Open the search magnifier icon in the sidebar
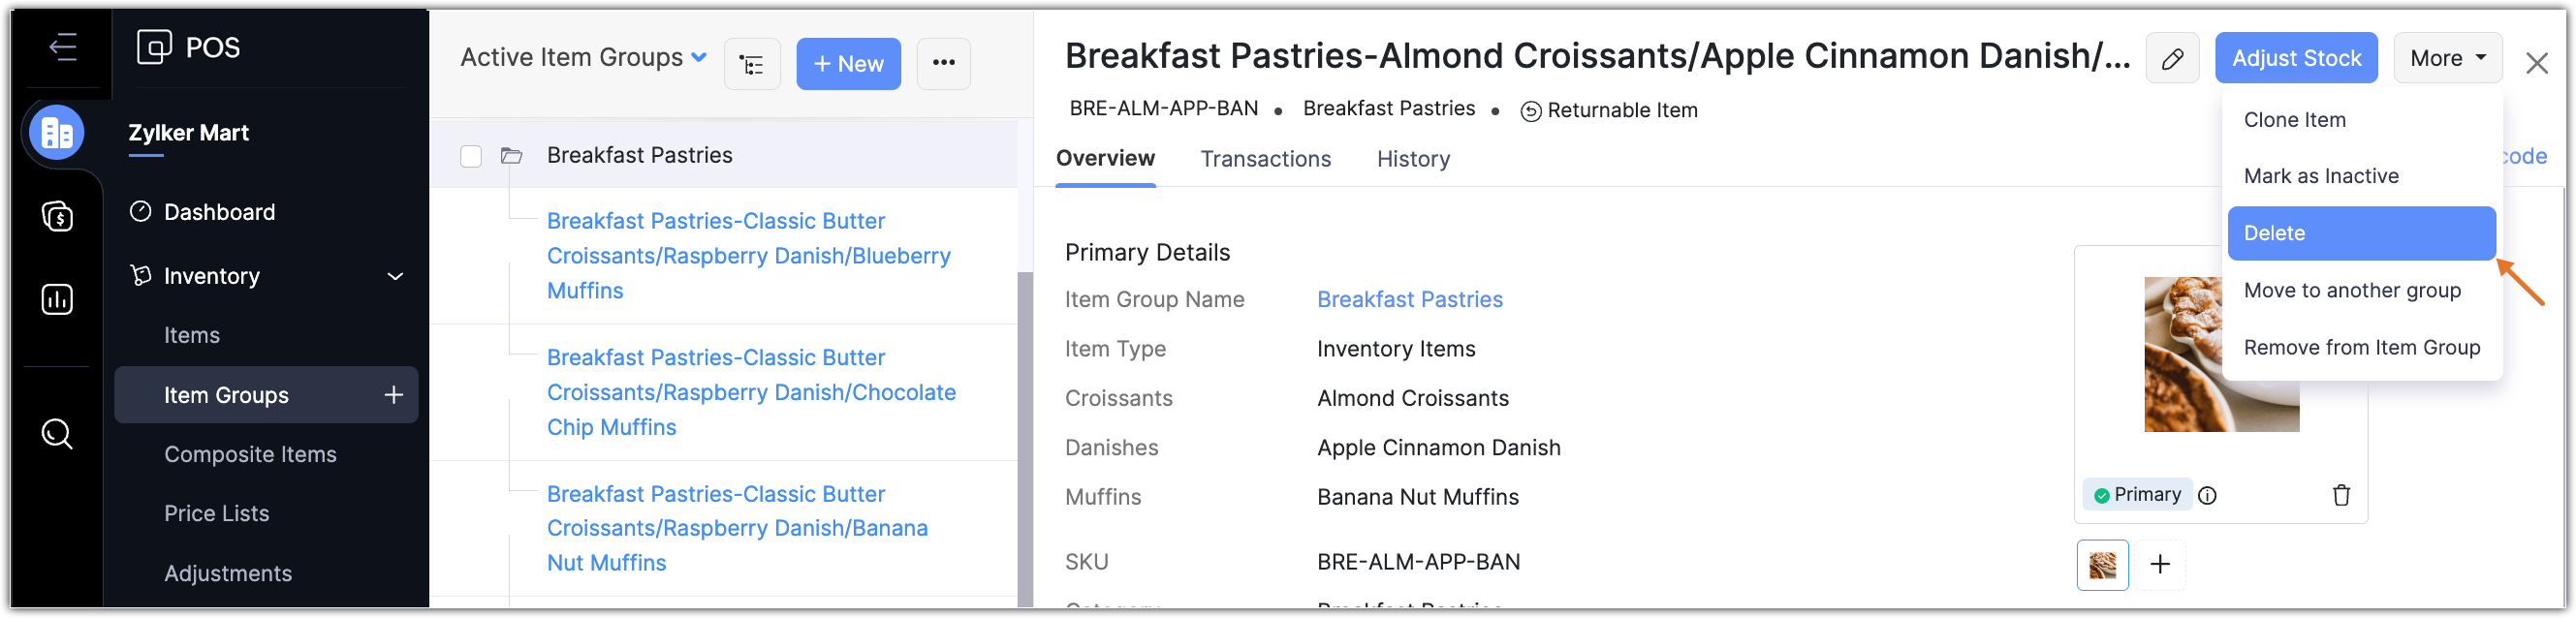The width and height of the screenshot is (2576, 618). [57, 434]
